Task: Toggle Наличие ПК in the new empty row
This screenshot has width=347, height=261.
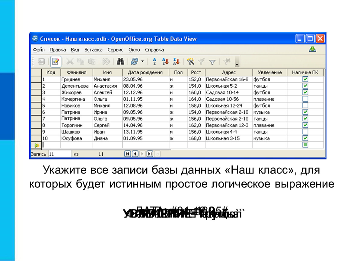Action: click(305, 145)
